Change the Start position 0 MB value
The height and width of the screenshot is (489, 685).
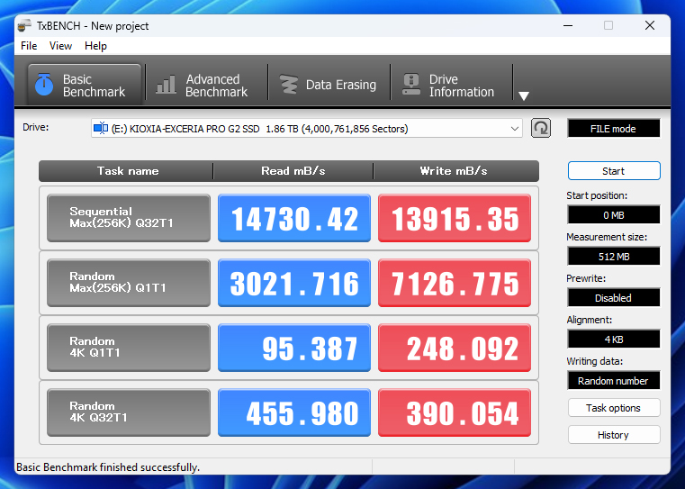click(x=613, y=215)
